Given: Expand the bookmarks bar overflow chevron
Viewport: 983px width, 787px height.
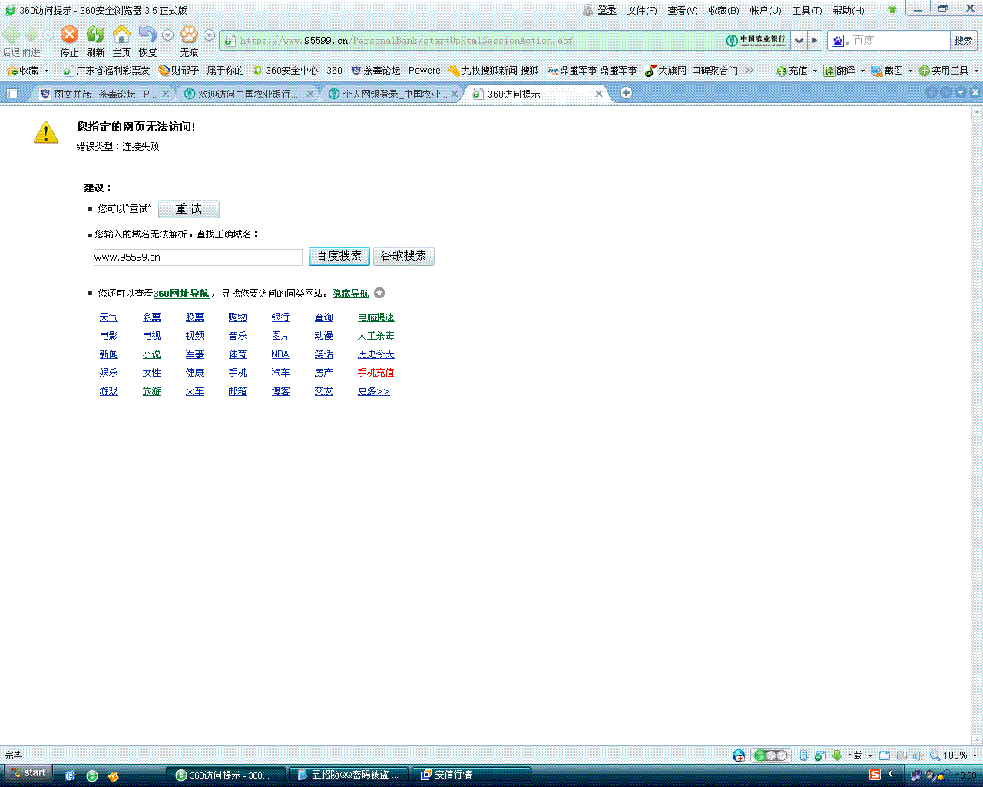Looking at the screenshot, I should 750,71.
